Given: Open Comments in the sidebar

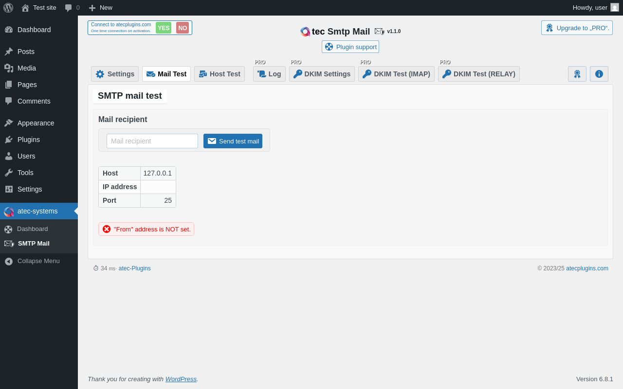Looking at the screenshot, I should point(39,101).
